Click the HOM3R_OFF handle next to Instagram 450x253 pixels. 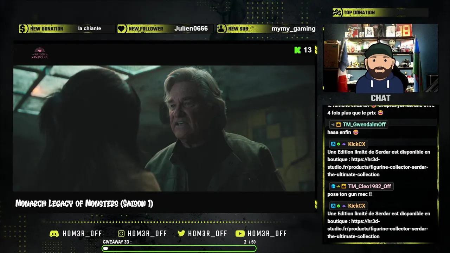click(x=147, y=234)
